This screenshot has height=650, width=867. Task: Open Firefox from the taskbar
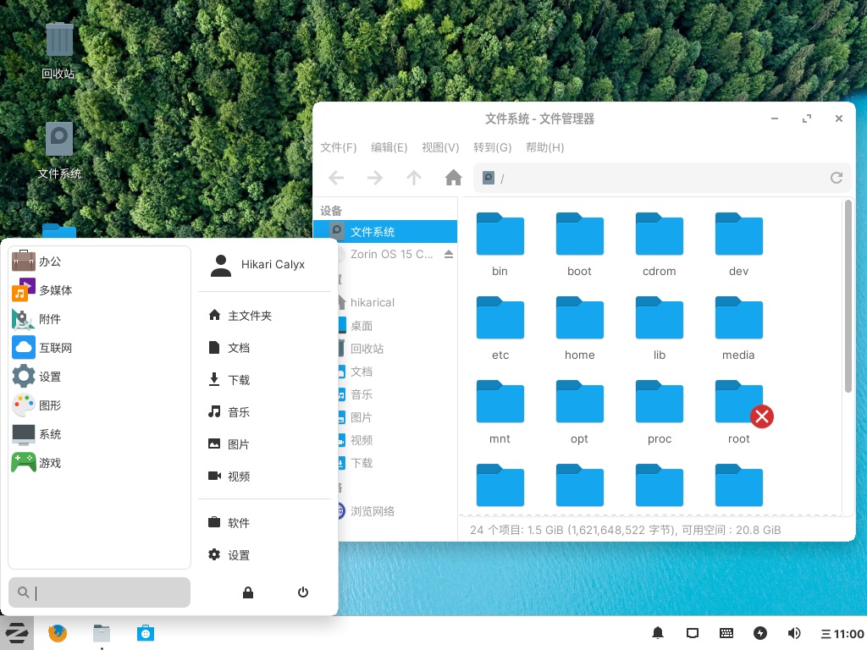point(57,632)
